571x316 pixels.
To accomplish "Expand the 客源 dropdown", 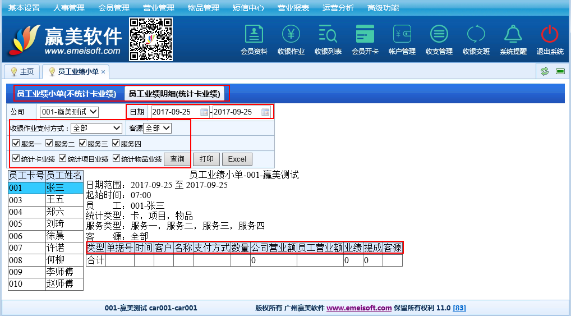I will (157, 129).
